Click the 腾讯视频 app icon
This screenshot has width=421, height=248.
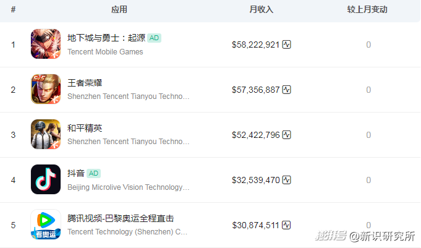coord(46,224)
